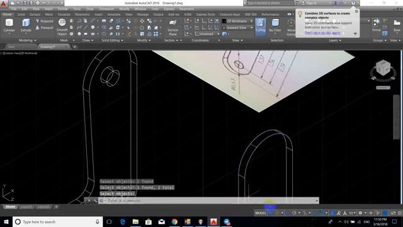Viewport: 403px width, 227px height.
Task: Click the customization menu icon in status bar
Action: (x=400, y=213)
